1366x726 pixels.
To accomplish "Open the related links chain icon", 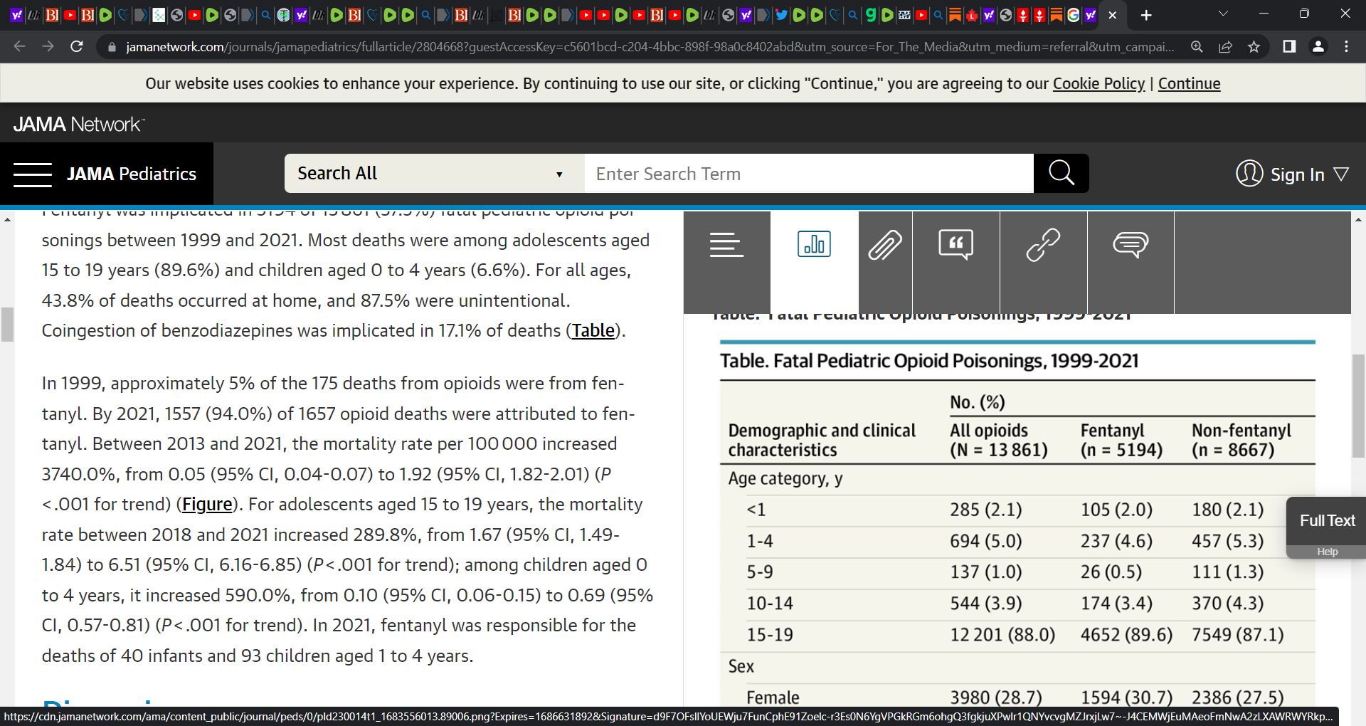I will tap(1043, 245).
